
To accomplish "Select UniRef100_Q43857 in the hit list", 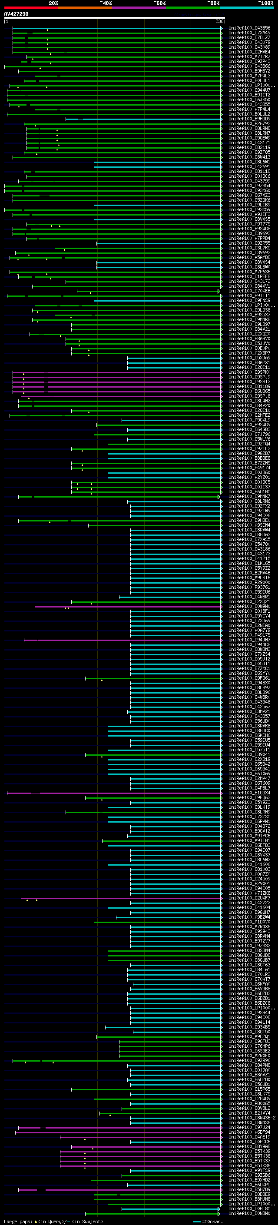I will [249, 717].
